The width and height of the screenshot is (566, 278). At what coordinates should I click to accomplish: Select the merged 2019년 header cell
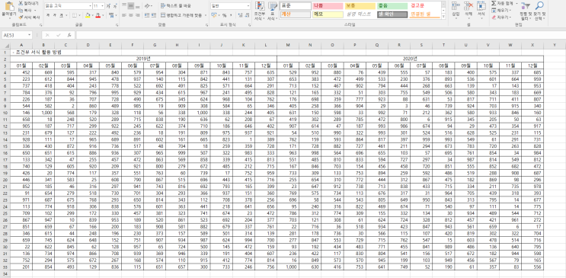point(144,59)
